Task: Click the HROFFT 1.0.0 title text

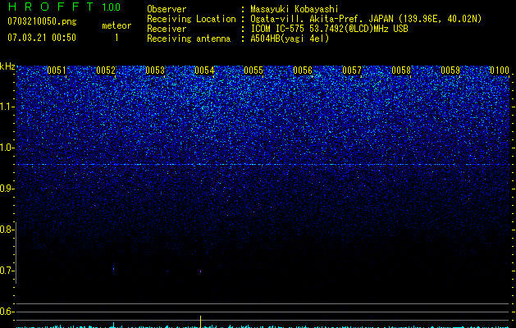Action: pyautogui.click(x=64, y=7)
